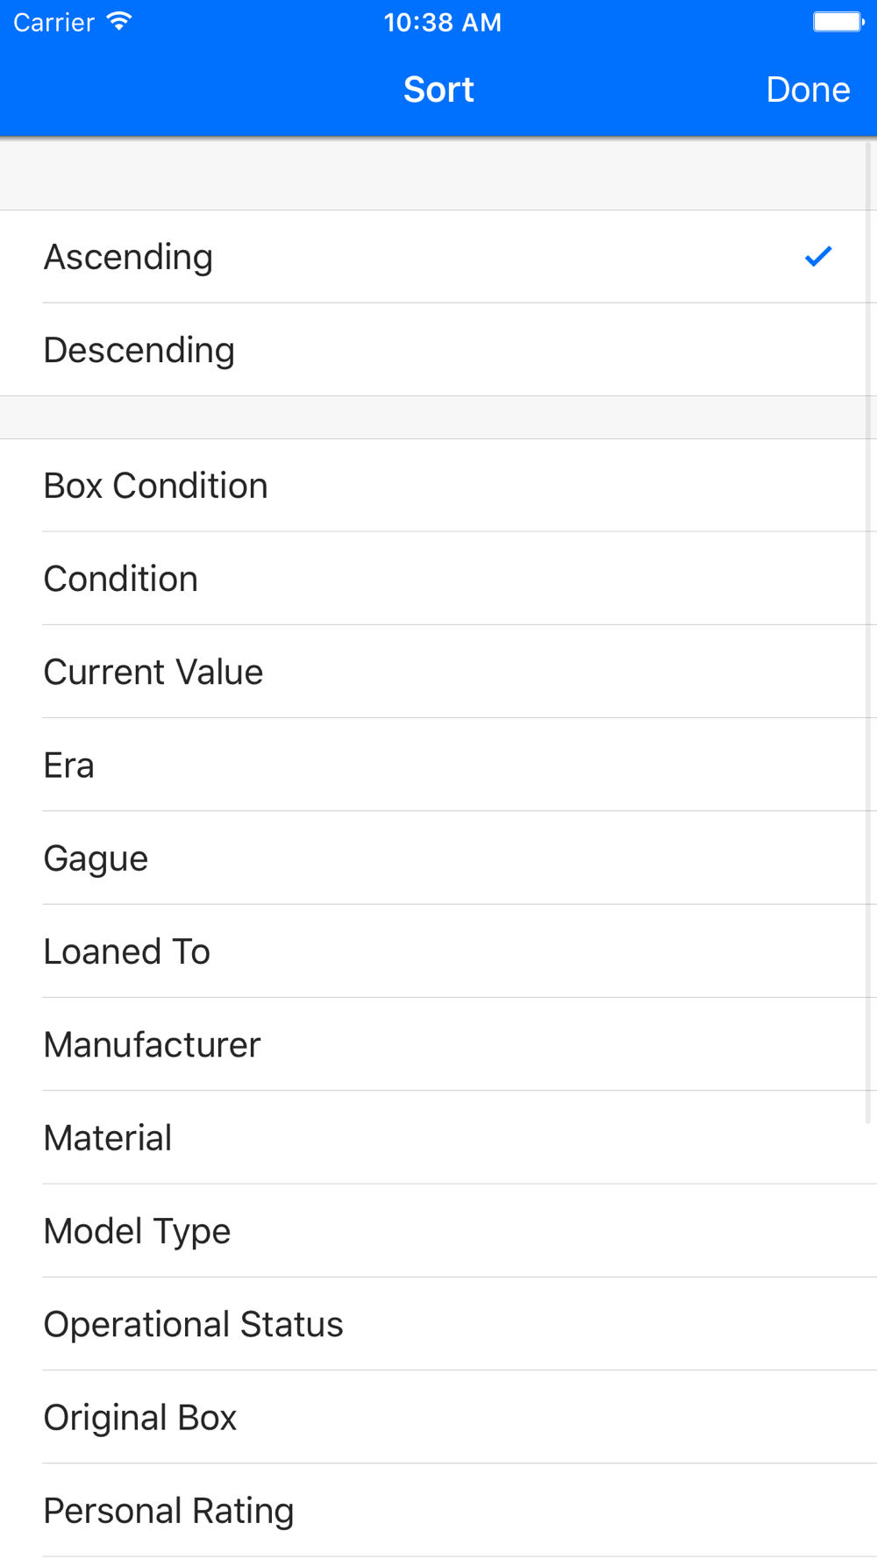
Task: Pick Gague sort option
Action: pos(438,858)
